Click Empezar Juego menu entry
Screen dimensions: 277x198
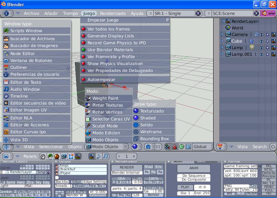pos(125,20)
